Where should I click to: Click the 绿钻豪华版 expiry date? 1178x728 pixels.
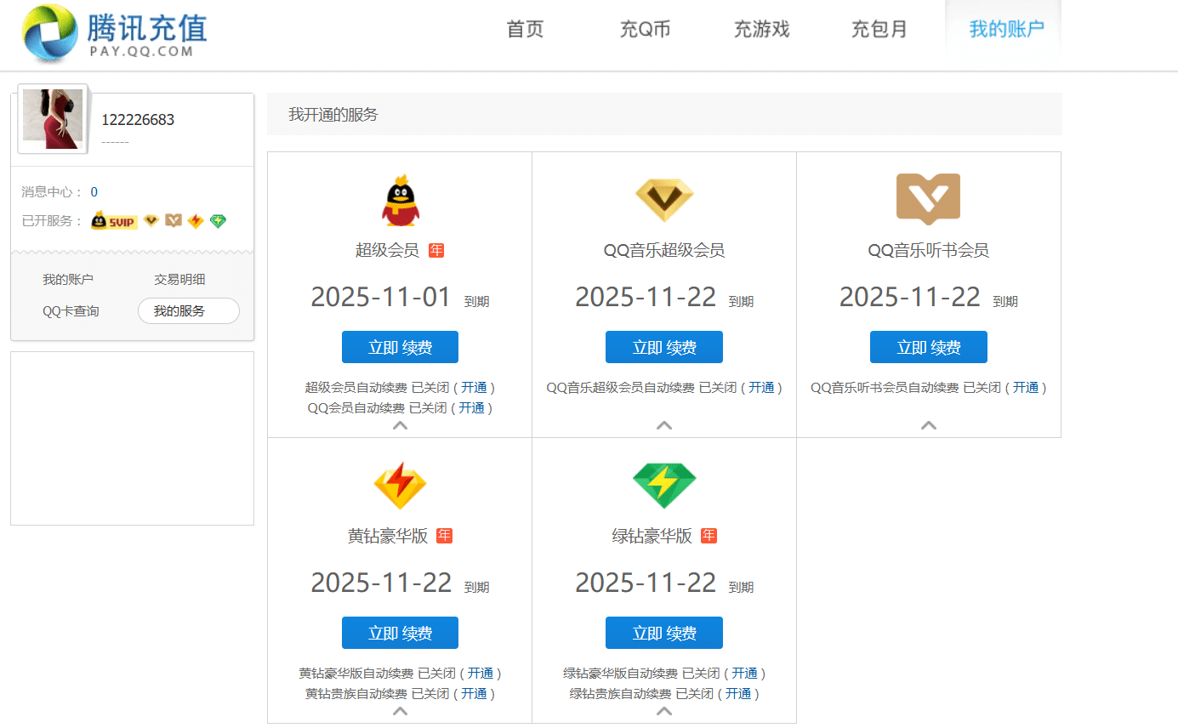tap(646, 583)
